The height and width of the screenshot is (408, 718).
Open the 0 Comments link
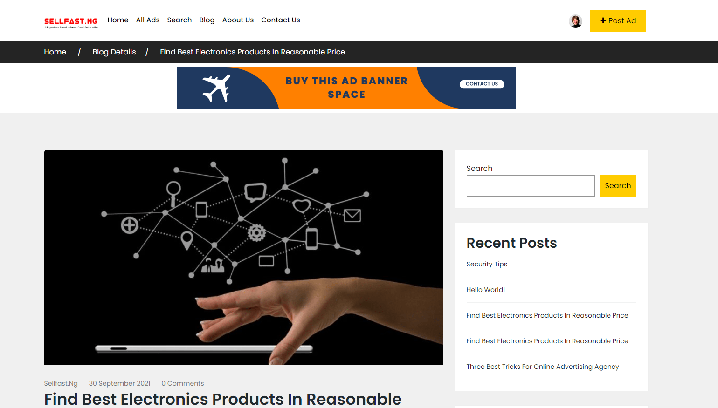183,383
